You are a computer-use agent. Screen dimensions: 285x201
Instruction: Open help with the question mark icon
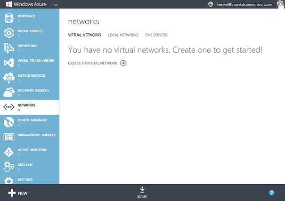pyautogui.click(x=271, y=193)
